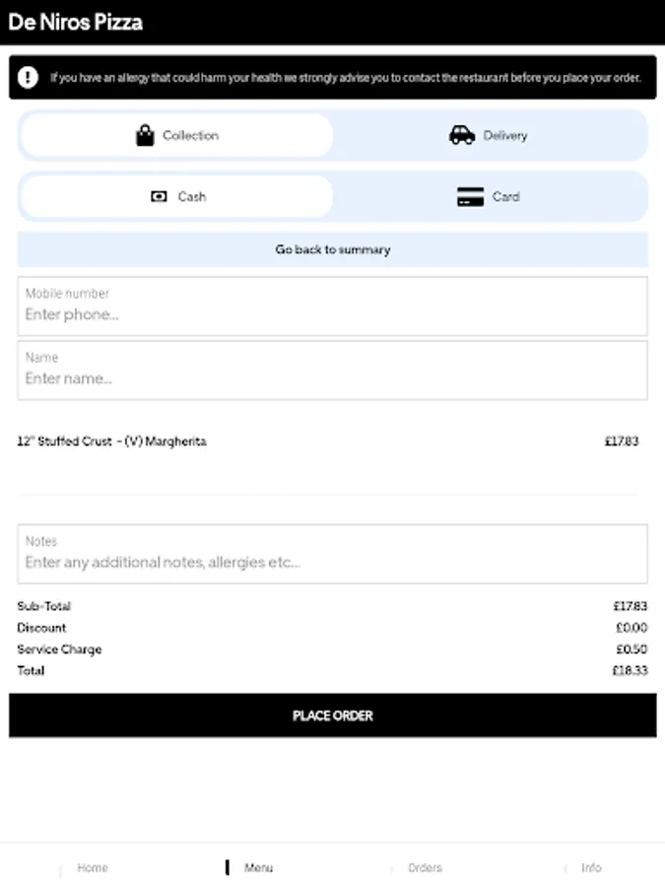Image resolution: width=665 pixels, height=887 pixels.
Task: Switch to the Menu tab
Action: pyautogui.click(x=258, y=867)
